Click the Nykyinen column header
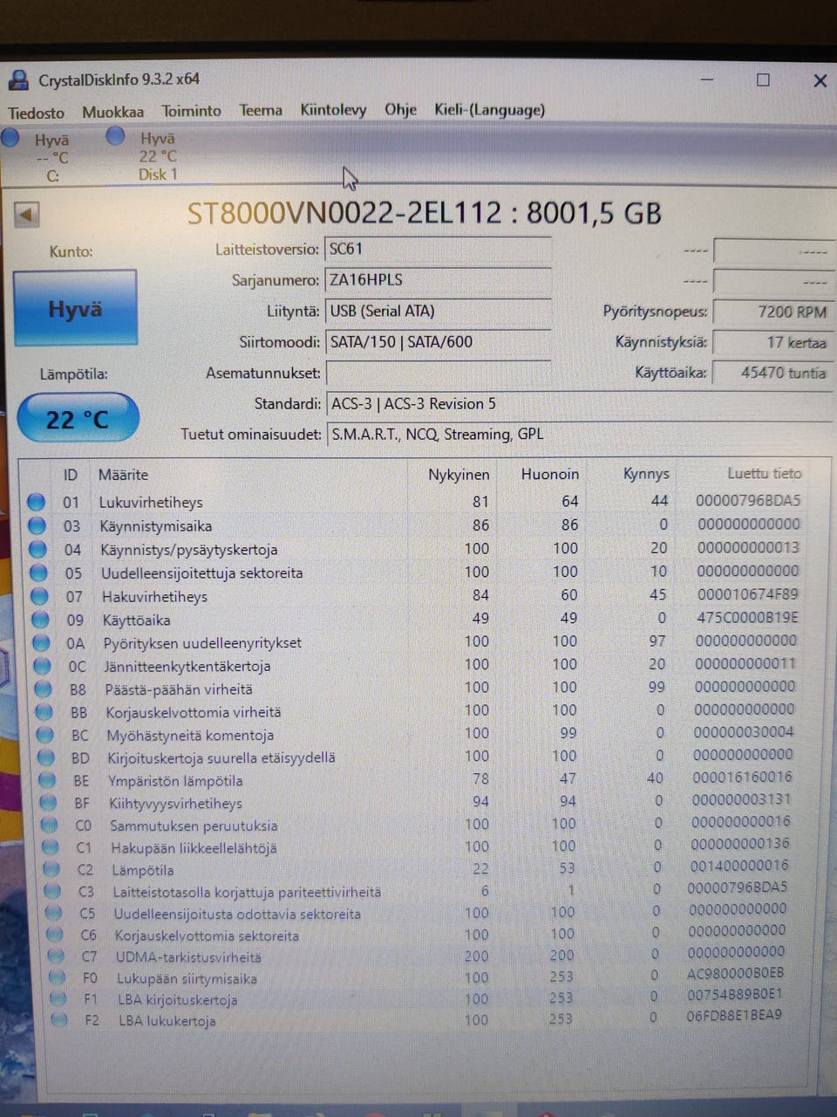The height and width of the screenshot is (1117, 837). 459,475
